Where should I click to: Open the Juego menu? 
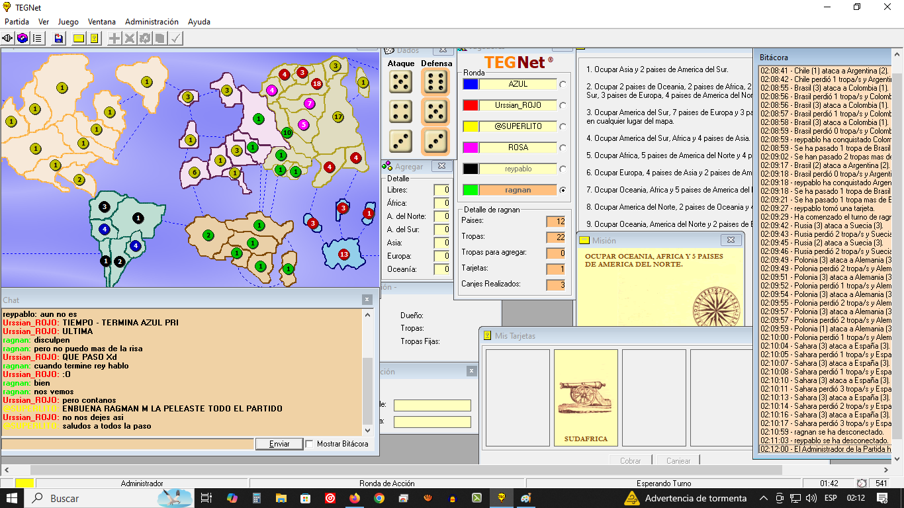tap(68, 21)
